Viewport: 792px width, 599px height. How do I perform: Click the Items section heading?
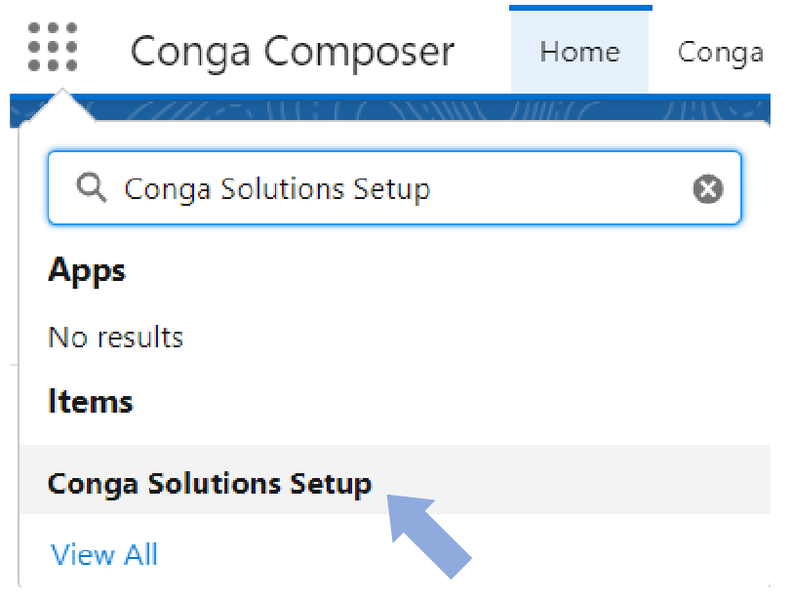pos(90,402)
